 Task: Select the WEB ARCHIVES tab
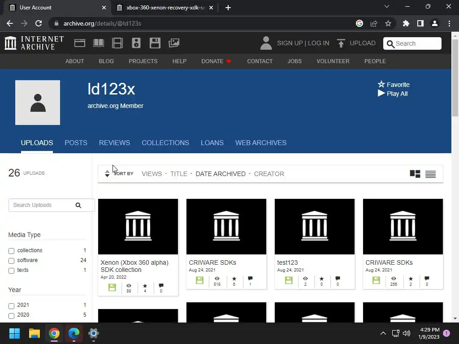(261, 143)
